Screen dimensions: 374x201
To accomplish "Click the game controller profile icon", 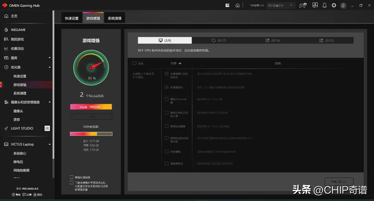I will [302, 5].
